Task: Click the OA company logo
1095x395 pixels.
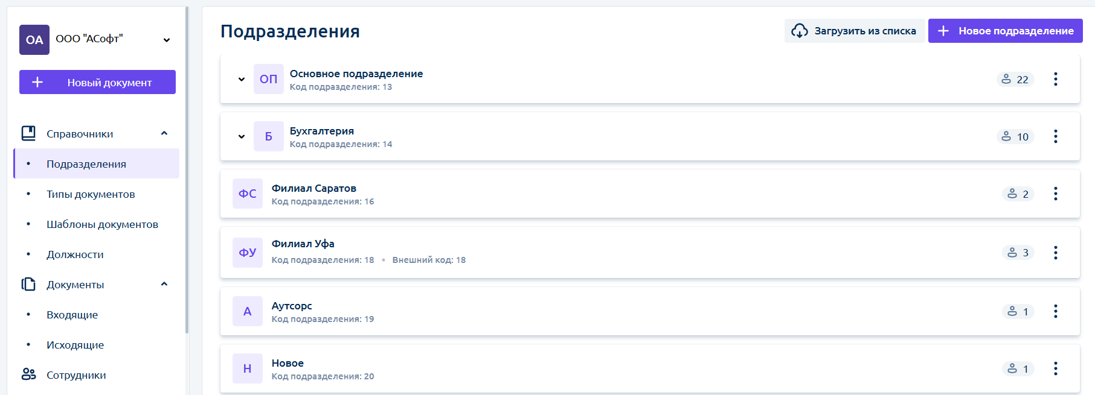Action: point(34,40)
